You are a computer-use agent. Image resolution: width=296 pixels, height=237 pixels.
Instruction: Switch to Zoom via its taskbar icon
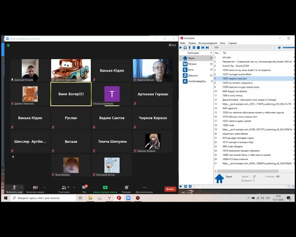tap(128, 198)
